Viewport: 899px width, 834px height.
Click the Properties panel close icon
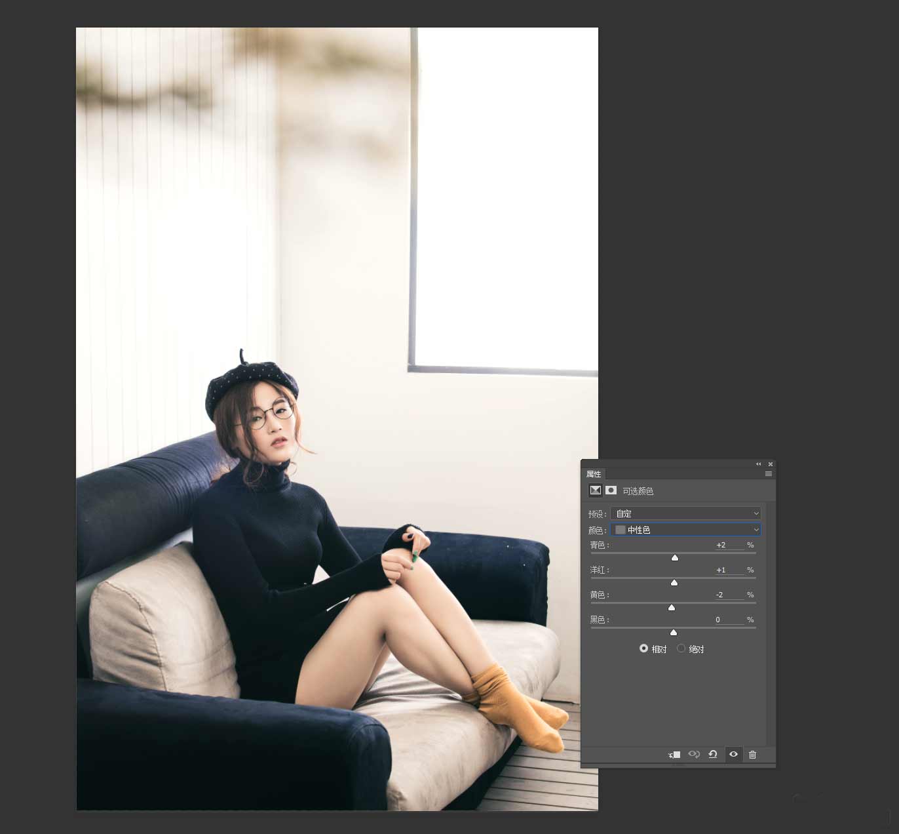[x=771, y=464]
